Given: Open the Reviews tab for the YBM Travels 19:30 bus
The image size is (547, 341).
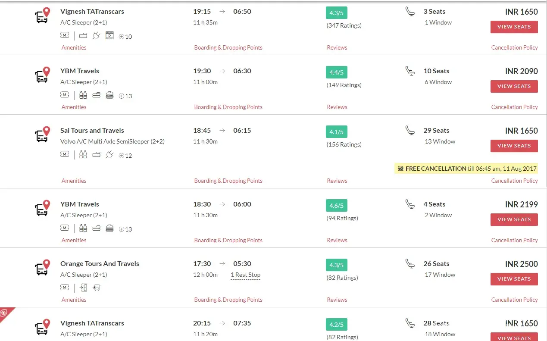Looking at the screenshot, I should click(x=337, y=107).
